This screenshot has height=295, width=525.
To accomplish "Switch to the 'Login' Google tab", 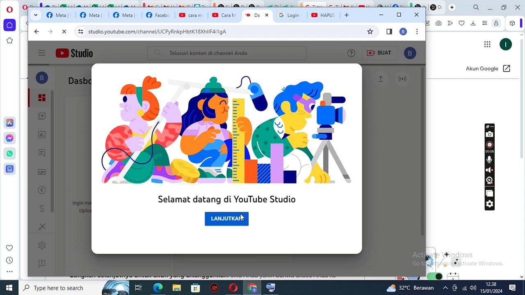I will 291,15.
